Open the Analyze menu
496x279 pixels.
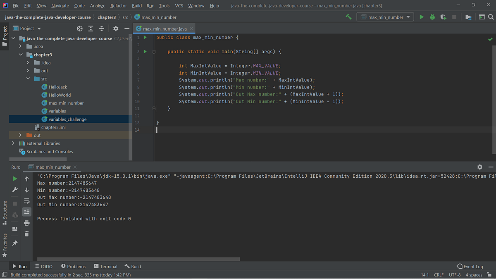pyautogui.click(x=98, y=6)
